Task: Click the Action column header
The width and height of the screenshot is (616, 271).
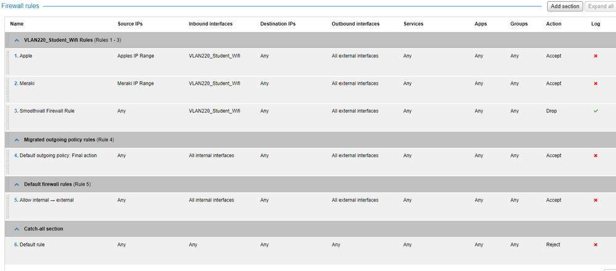Action: [x=554, y=24]
